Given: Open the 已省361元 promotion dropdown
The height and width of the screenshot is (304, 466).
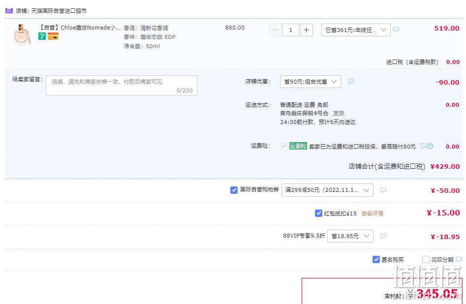Looking at the screenshot, I should coord(356,30).
